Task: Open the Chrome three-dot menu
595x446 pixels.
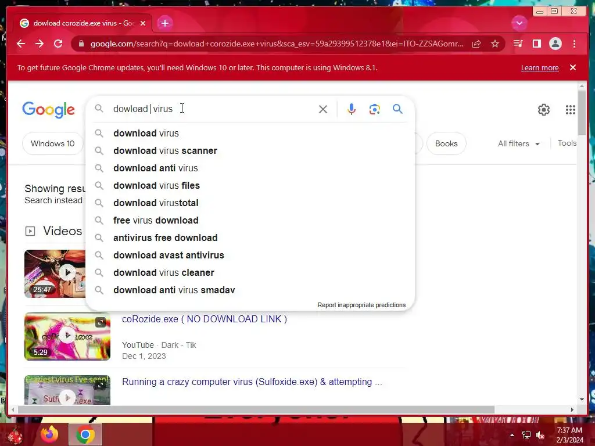Action: [x=574, y=44]
